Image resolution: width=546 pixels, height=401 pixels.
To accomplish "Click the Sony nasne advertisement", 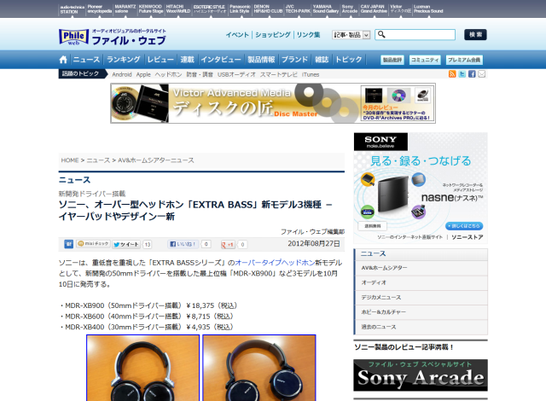I will pyautogui.click(x=421, y=188).
